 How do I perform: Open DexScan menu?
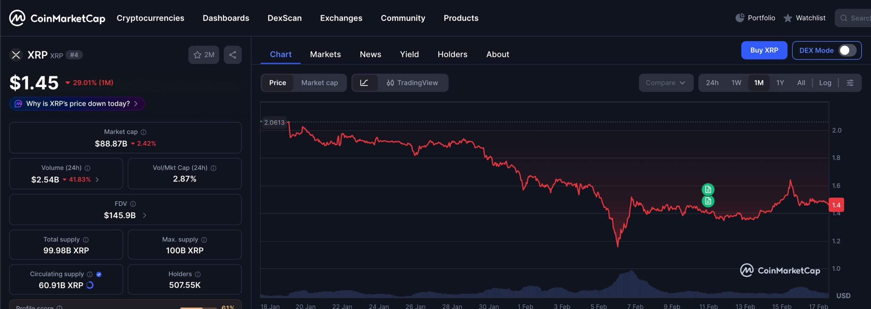pyautogui.click(x=284, y=18)
